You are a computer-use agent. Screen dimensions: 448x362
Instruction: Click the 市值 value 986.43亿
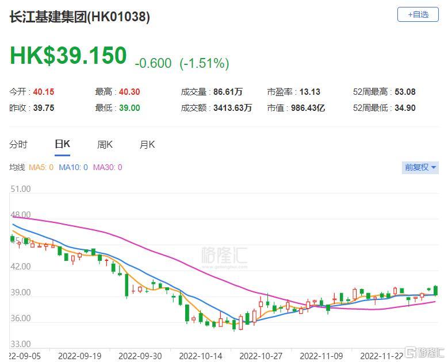pyautogui.click(x=308, y=108)
